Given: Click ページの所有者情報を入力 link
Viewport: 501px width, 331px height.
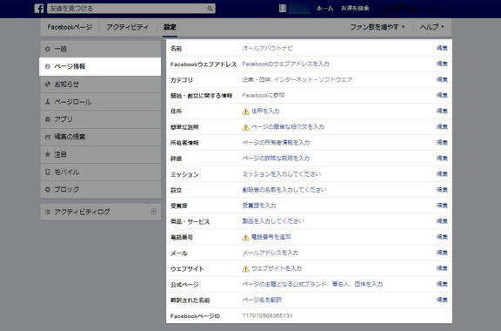Looking at the screenshot, I should click(x=276, y=143).
